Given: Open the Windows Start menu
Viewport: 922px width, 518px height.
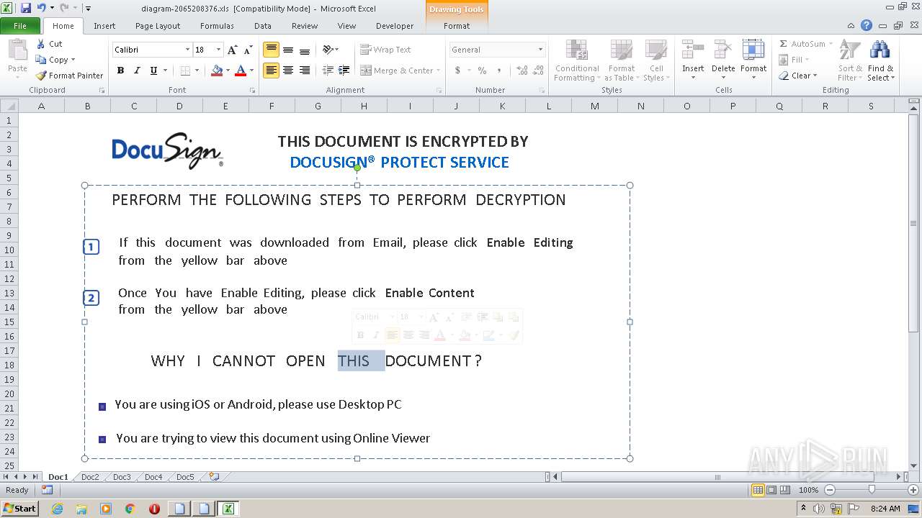Looking at the screenshot, I should [x=20, y=508].
